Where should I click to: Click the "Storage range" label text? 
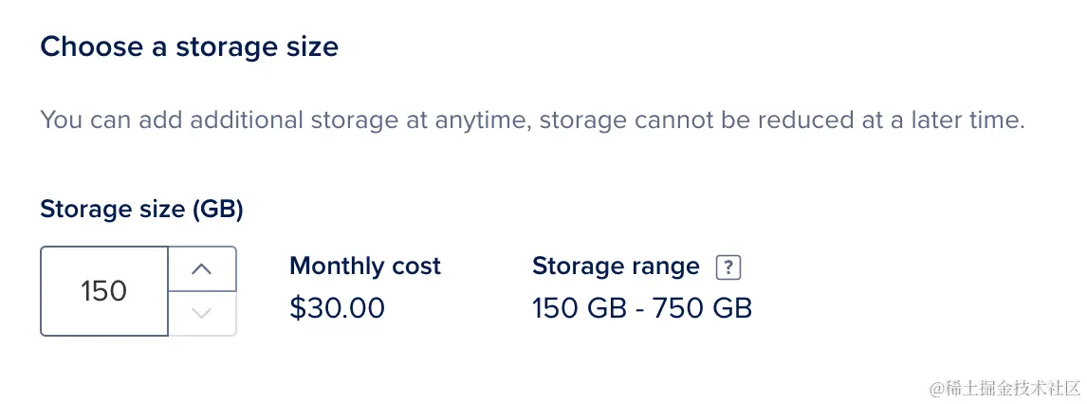pyautogui.click(x=616, y=266)
